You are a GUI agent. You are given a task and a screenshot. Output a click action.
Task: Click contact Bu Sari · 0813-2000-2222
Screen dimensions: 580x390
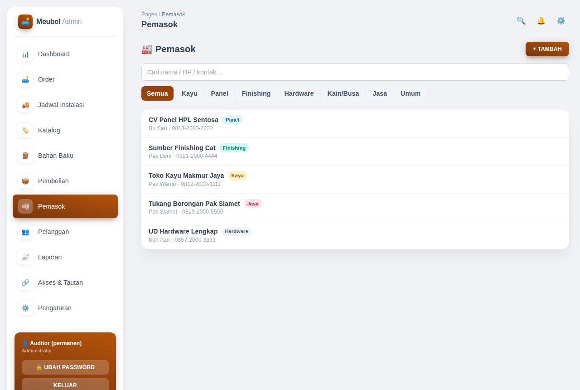tap(181, 128)
